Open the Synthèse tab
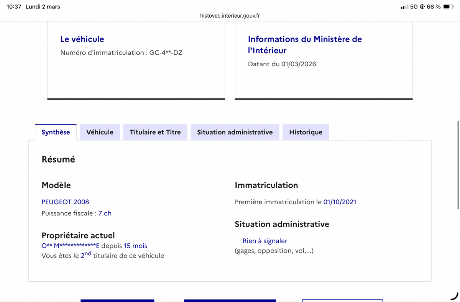The image size is (460, 302). tap(56, 132)
